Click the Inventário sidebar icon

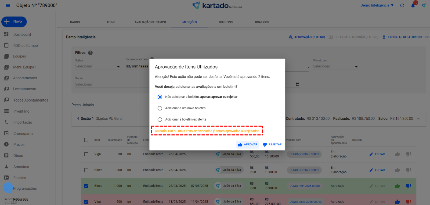[6, 111]
